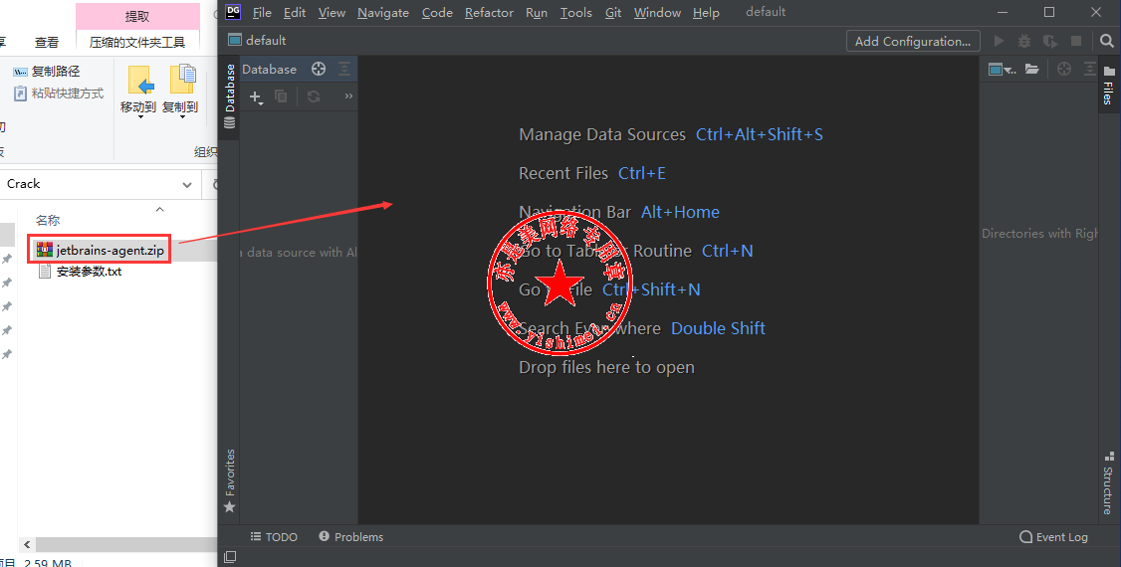Select the jetbrains-agent.zip file

click(x=101, y=250)
